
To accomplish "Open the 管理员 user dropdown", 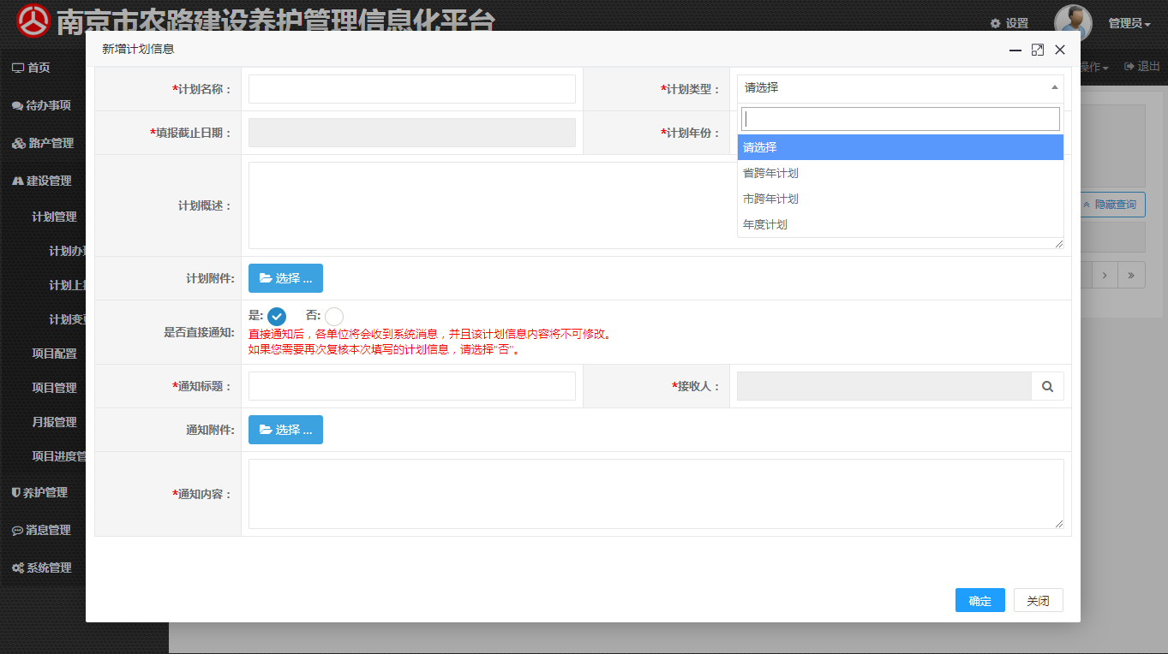I will tap(1129, 23).
